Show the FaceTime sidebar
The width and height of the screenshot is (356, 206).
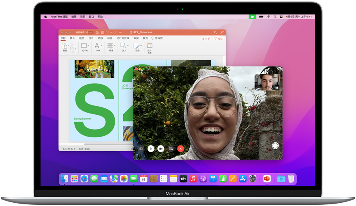tap(141, 149)
